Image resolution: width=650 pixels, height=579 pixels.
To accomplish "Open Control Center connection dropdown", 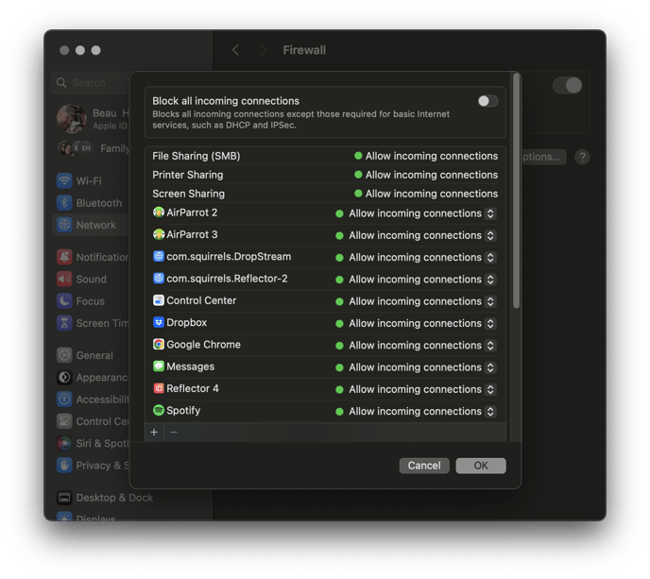I will [x=490, y=301].
